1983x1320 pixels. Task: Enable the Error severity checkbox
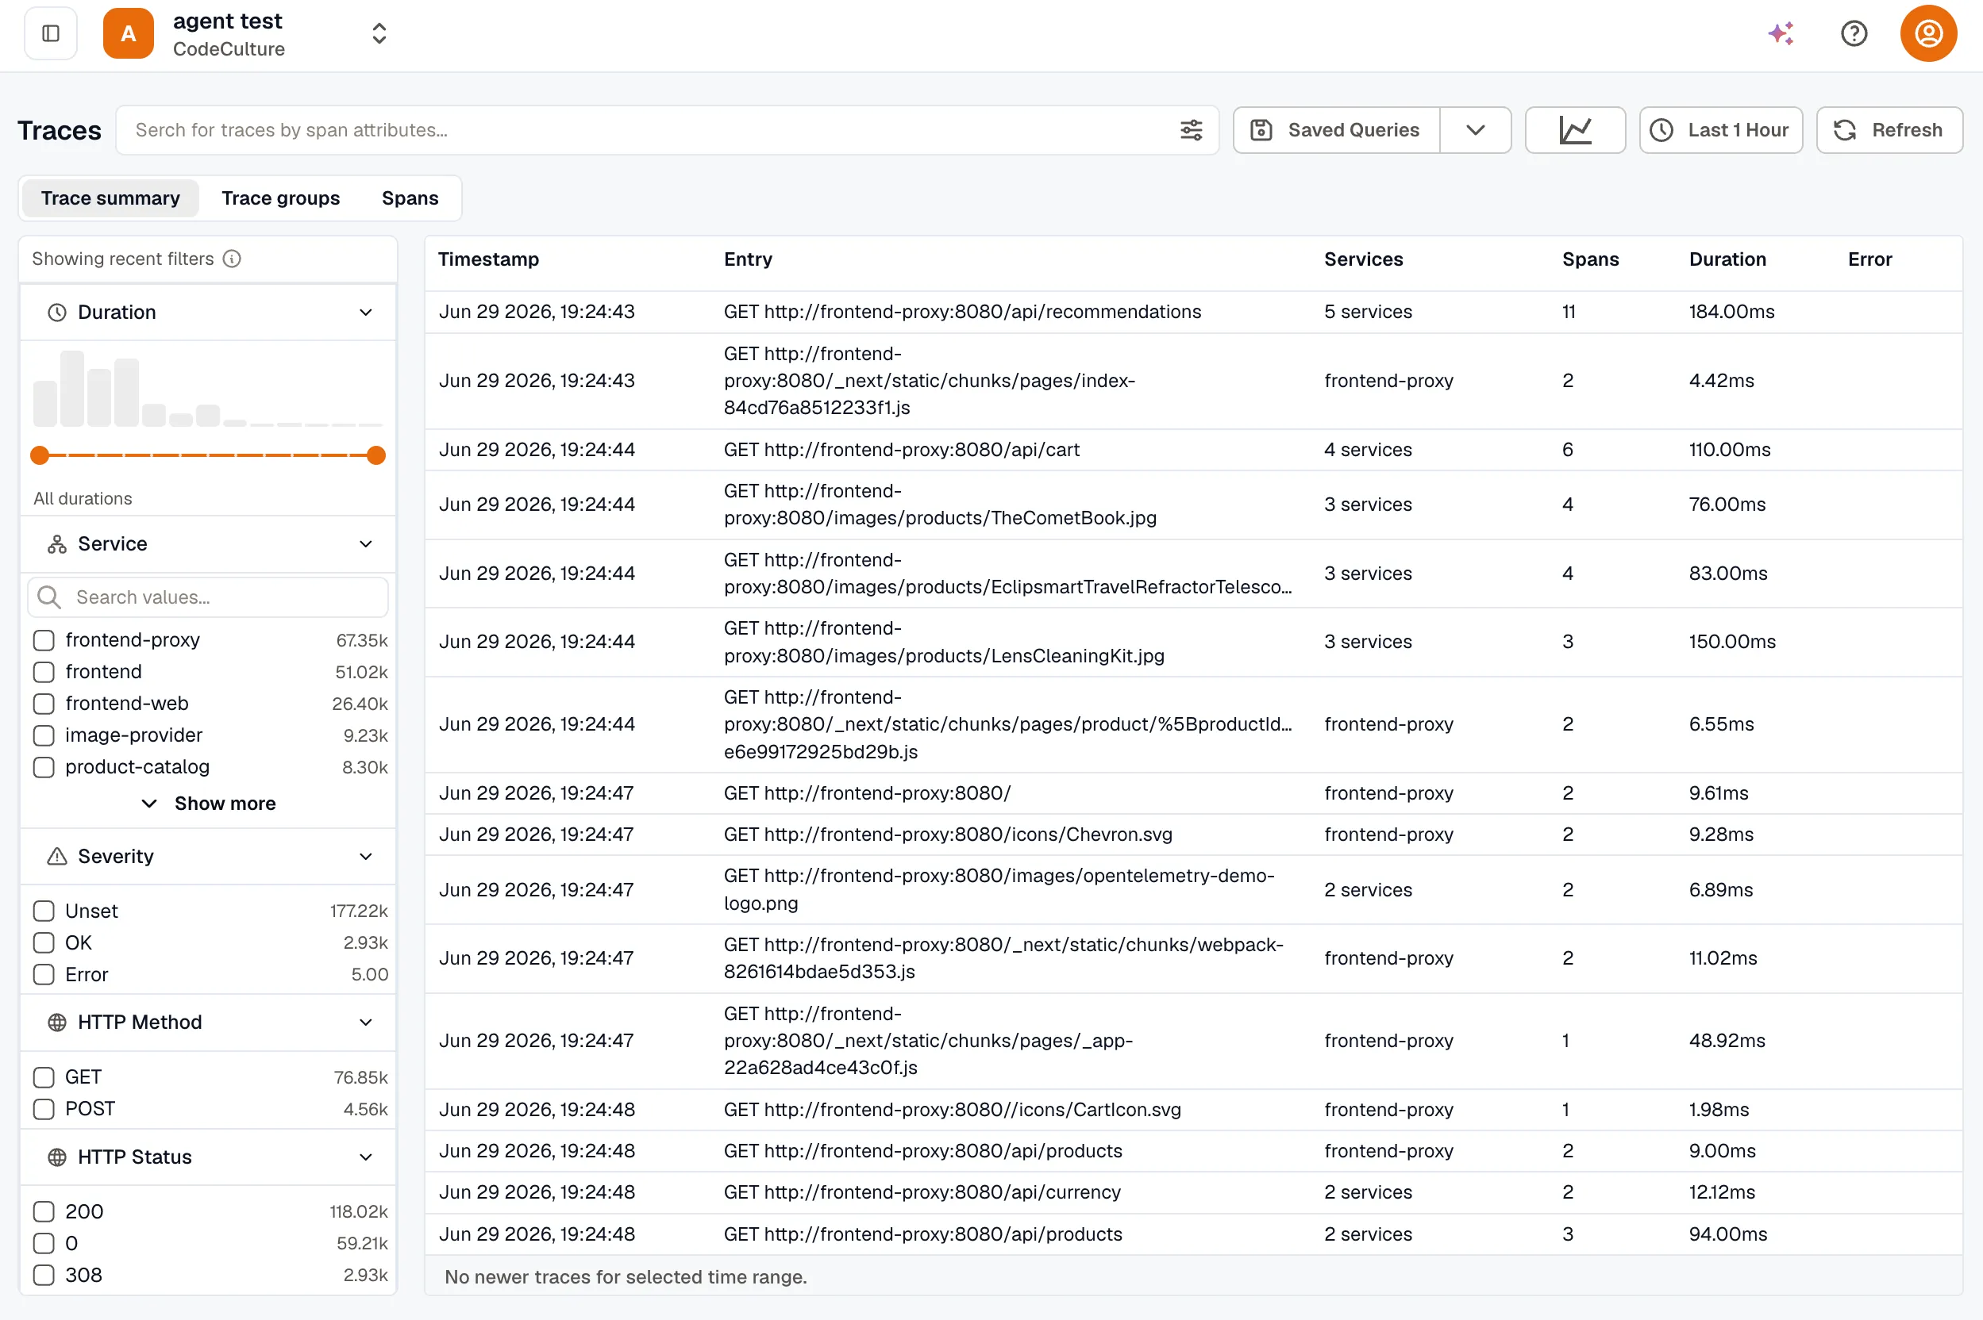[x=44, y=975]
